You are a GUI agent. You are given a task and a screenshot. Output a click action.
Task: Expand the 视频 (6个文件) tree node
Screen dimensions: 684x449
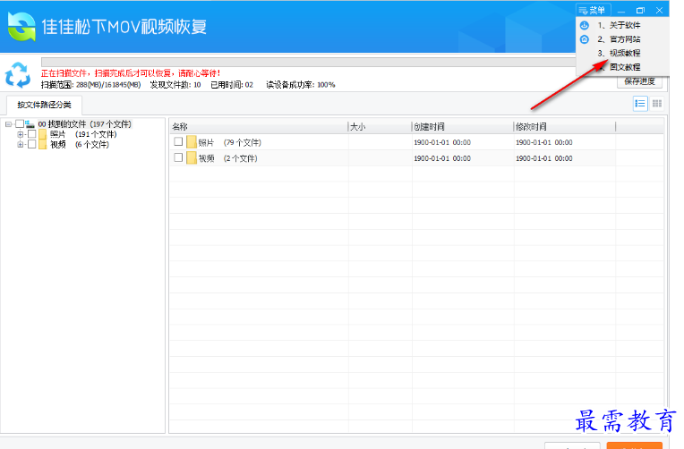click(21, 144)
